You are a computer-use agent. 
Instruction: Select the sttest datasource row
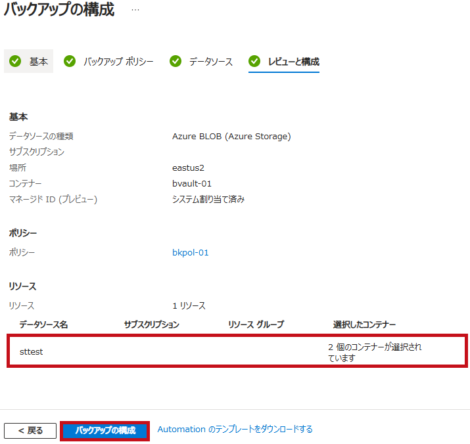pos(237,351)
